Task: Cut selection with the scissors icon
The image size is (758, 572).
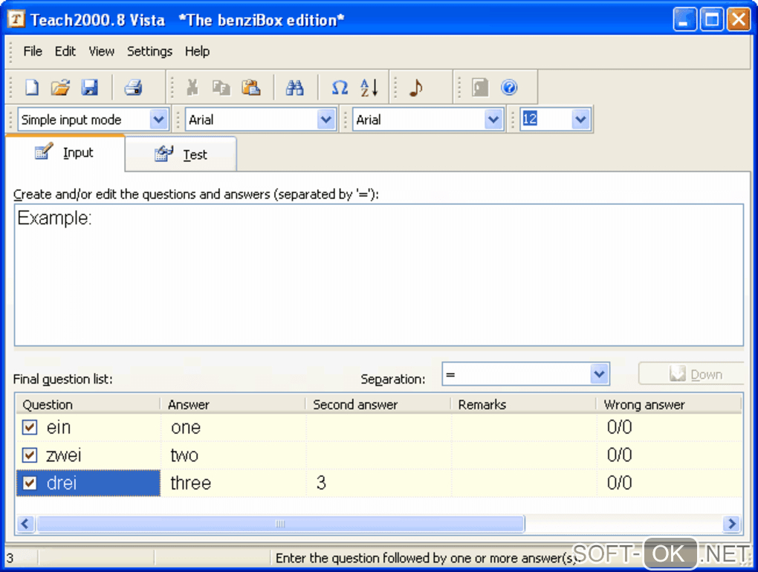Action: [x=192, y=88]
